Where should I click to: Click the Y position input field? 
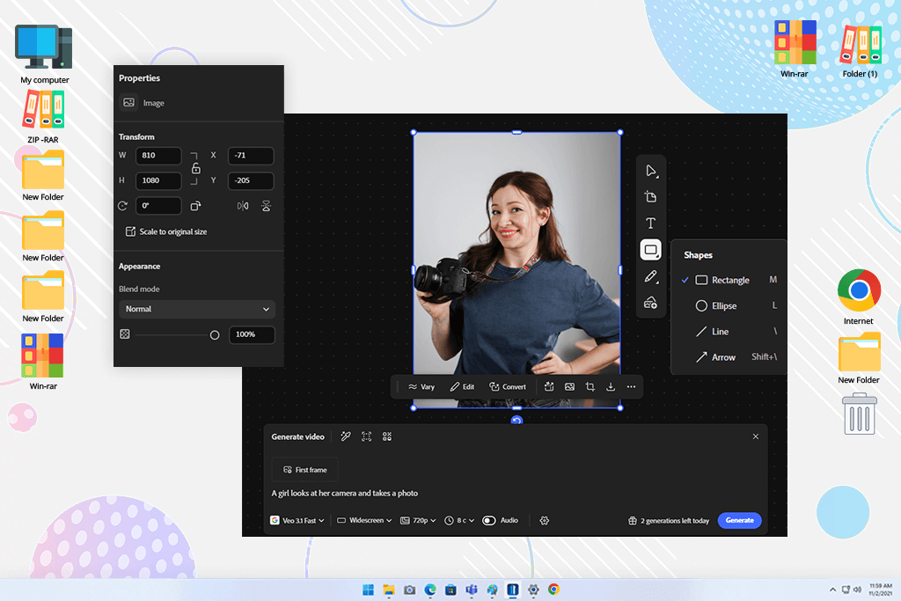coord(251,180)
